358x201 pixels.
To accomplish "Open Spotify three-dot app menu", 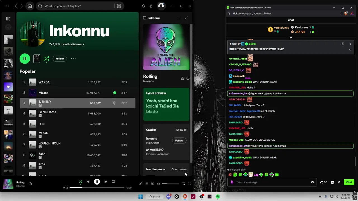I will point(7,6).
